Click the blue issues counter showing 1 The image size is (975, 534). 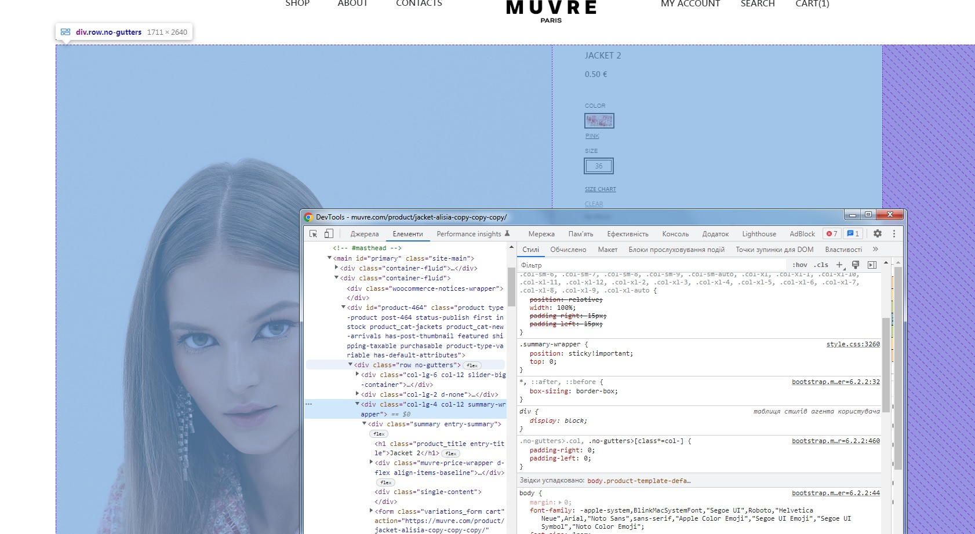(x=853, y=233)
